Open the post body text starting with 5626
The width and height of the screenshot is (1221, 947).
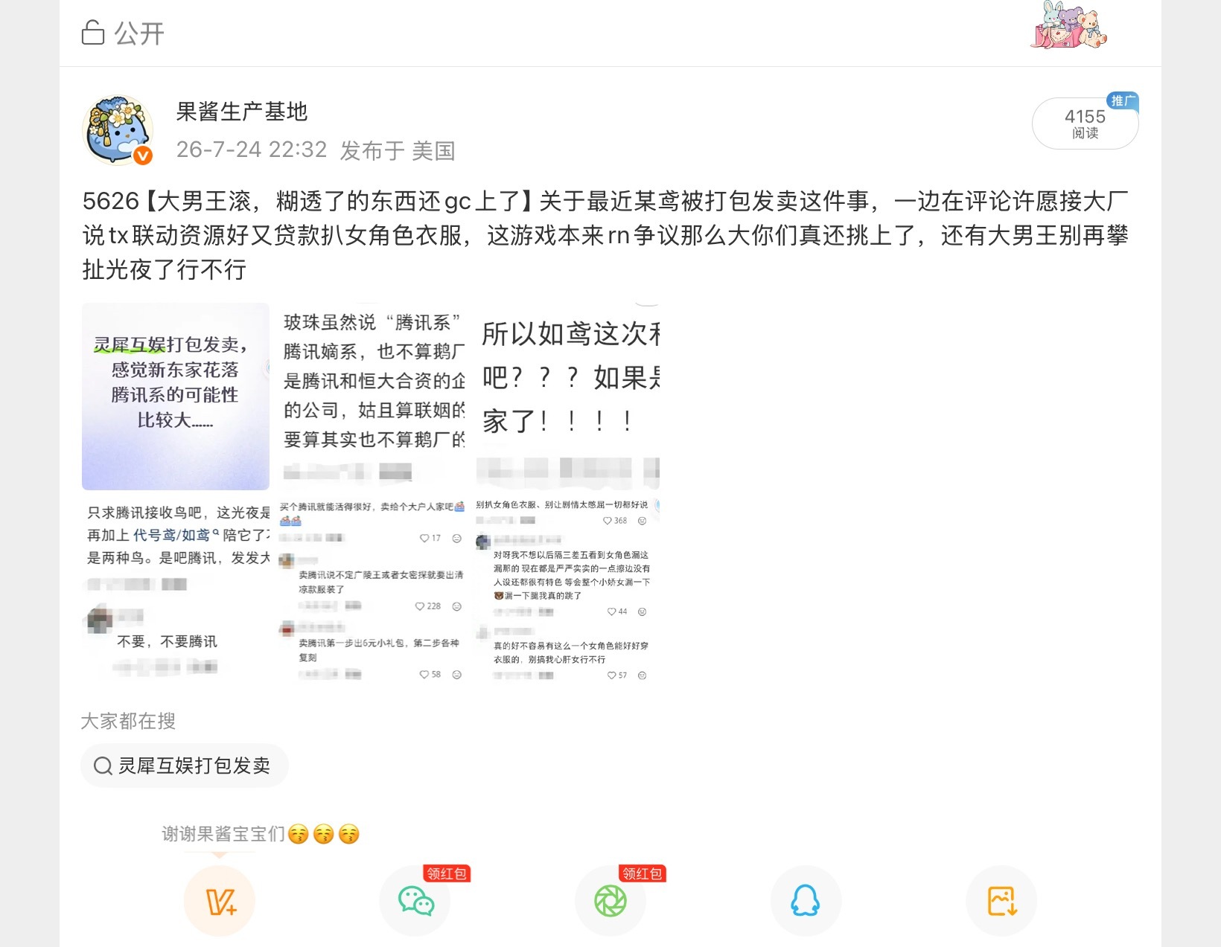605,235
